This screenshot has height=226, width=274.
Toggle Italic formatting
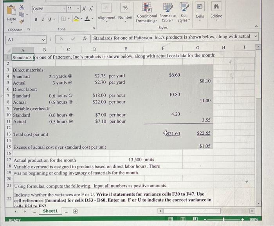[43, 20]
